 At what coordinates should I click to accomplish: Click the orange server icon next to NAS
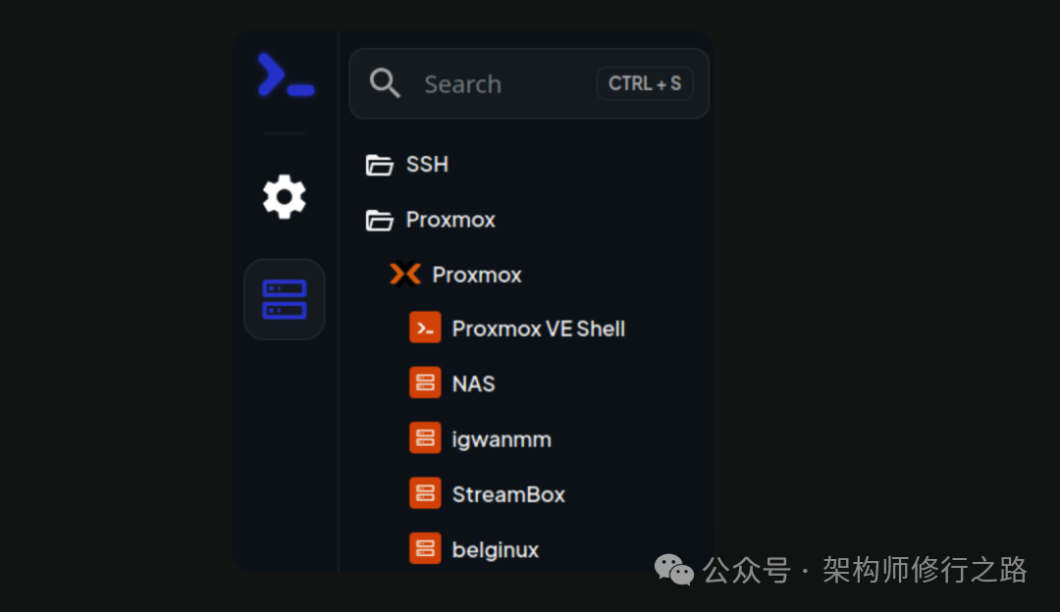point(425,382)
